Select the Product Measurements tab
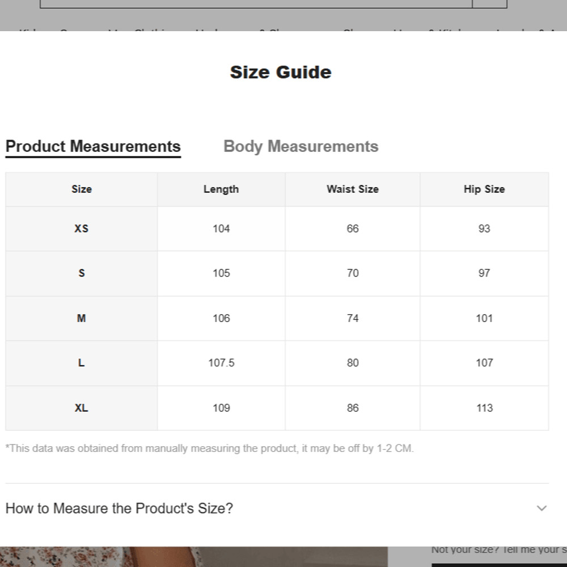 pyautogui.click(x=93, y=146)
